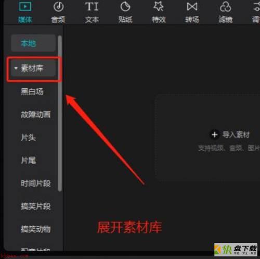Image resolution: width=260 pixels, height=259 pixels.
Task: Select the 文本 text TI icon
Action: 92,7
